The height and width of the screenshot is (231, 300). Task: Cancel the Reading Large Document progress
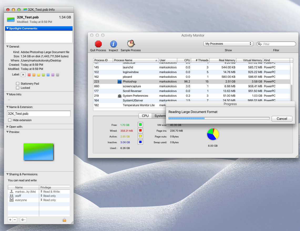(282, 119)
